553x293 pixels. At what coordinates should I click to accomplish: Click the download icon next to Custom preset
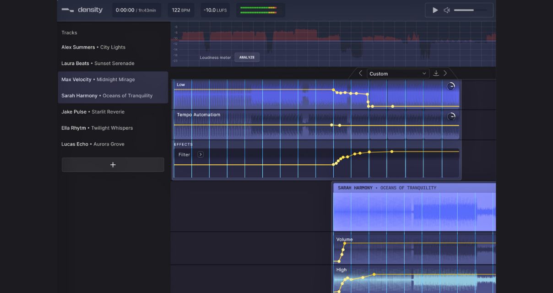(435, 73)
